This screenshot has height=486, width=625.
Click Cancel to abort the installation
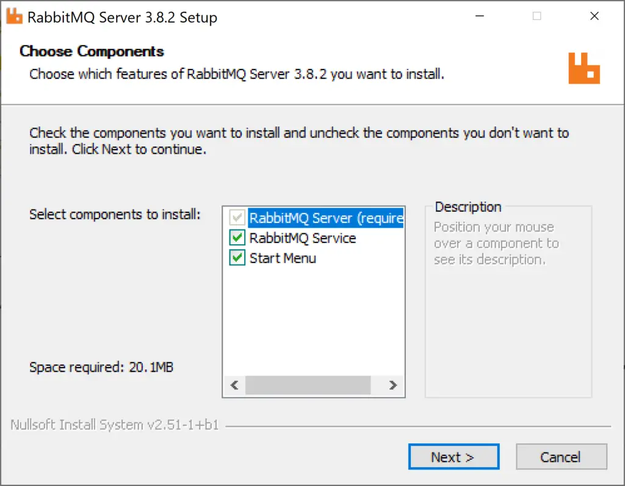coord(561,457)
